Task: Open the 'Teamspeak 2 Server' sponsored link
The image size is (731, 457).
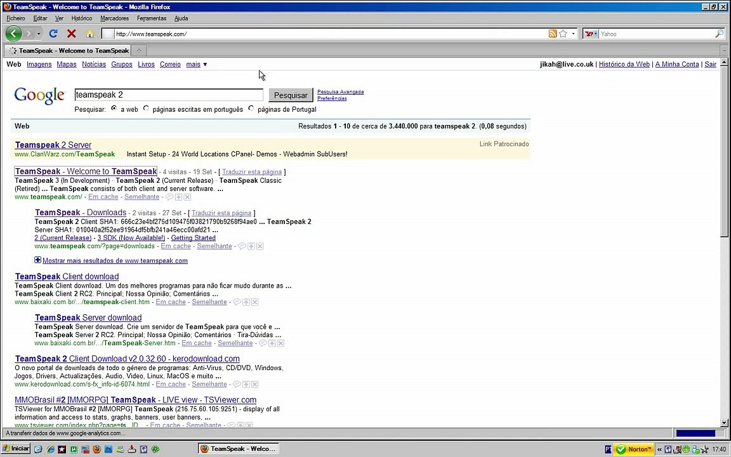Action: 53,145
